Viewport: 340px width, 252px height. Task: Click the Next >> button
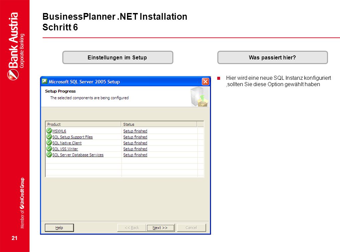tap(161, 228)
